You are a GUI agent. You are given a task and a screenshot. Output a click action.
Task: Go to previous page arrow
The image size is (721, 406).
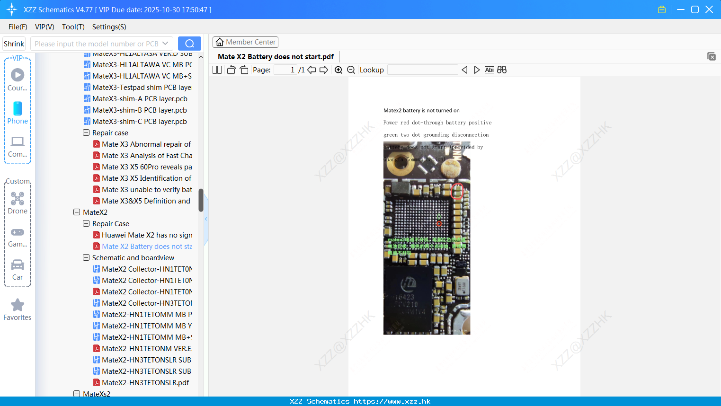312,70
